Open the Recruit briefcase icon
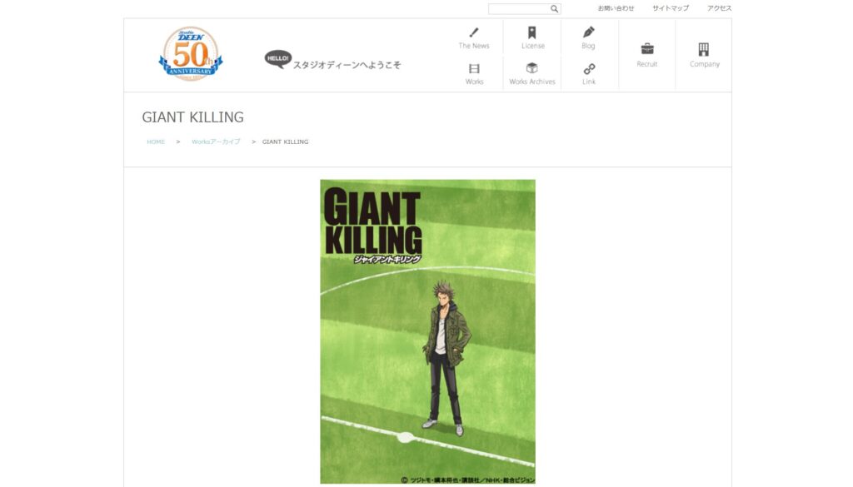 pos(647,49)
